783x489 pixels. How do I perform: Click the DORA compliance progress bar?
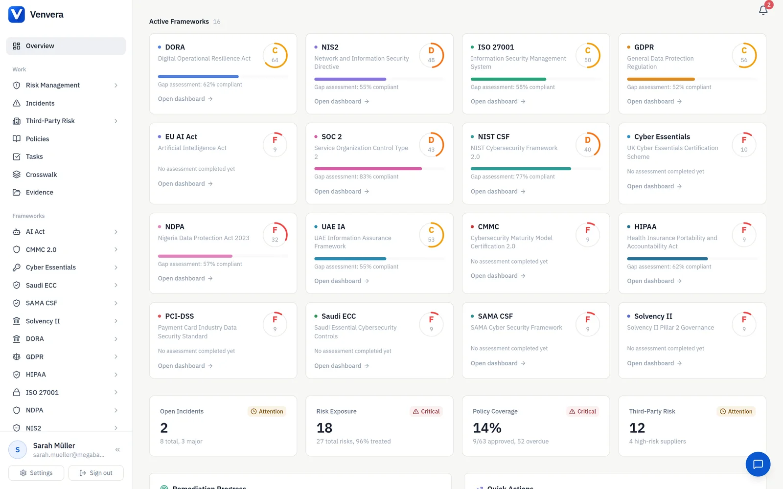click(x=223, y=76)
